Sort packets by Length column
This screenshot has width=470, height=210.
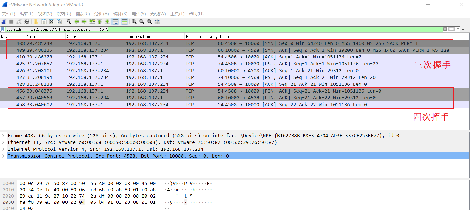(215, 37)
